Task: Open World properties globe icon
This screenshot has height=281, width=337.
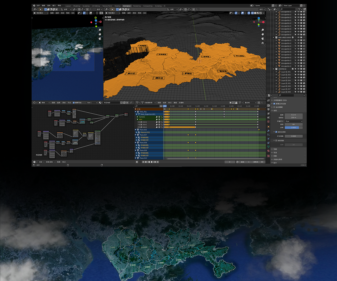Action: pos(269,122)
